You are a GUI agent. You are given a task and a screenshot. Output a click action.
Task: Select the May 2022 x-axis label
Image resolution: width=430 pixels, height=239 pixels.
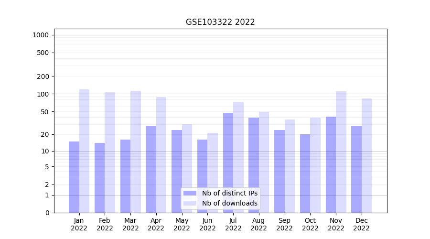click(182, 224)
